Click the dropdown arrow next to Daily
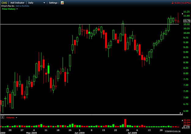Image resolution: width=191 pixels, height=134 pixels. (44, 3)
